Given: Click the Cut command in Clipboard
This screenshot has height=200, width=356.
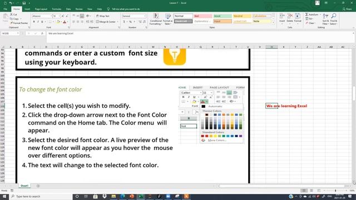Looking at the screenshot, I should [13, 14].
